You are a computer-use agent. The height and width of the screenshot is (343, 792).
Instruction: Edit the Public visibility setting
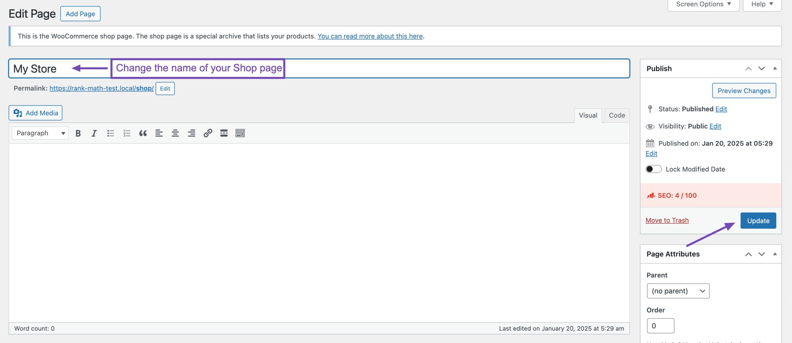[x=715, y=126]
